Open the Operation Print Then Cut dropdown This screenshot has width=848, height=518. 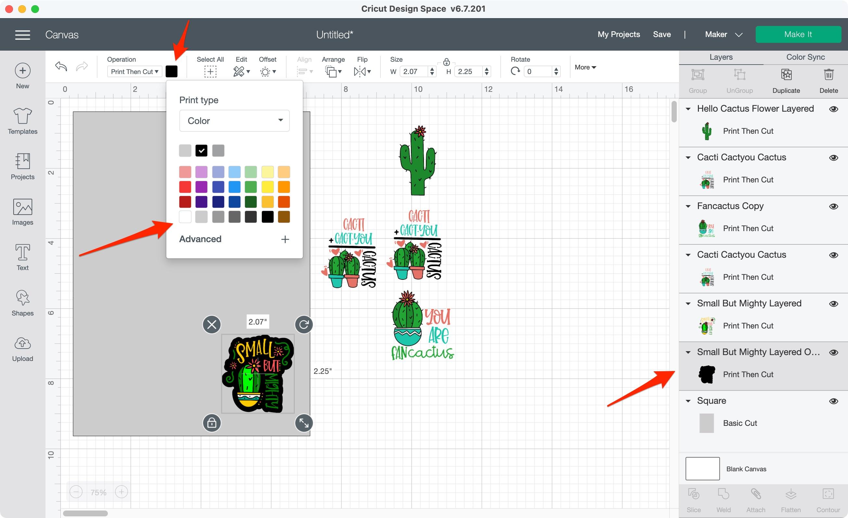pos(135,71)
